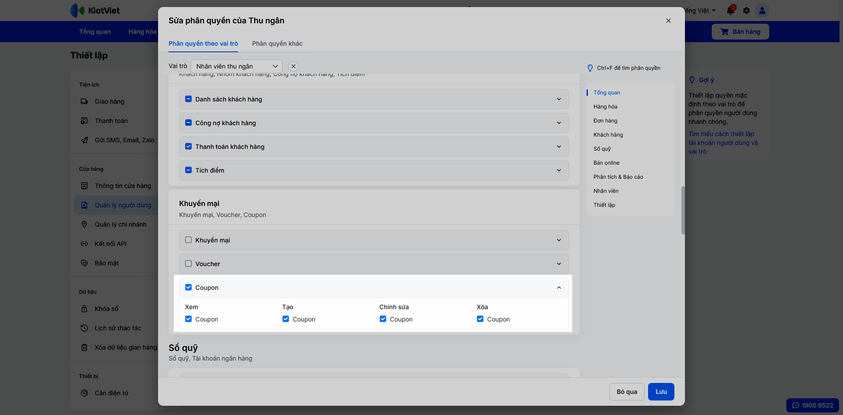This screenshot has width=843, height=415.
Task: Collapse the Coupon permission section
Action: click(x=559, y=288)
